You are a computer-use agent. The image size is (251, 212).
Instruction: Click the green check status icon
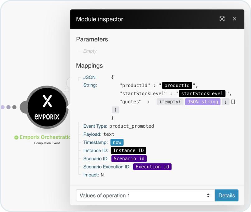click(x=16, y=137)
